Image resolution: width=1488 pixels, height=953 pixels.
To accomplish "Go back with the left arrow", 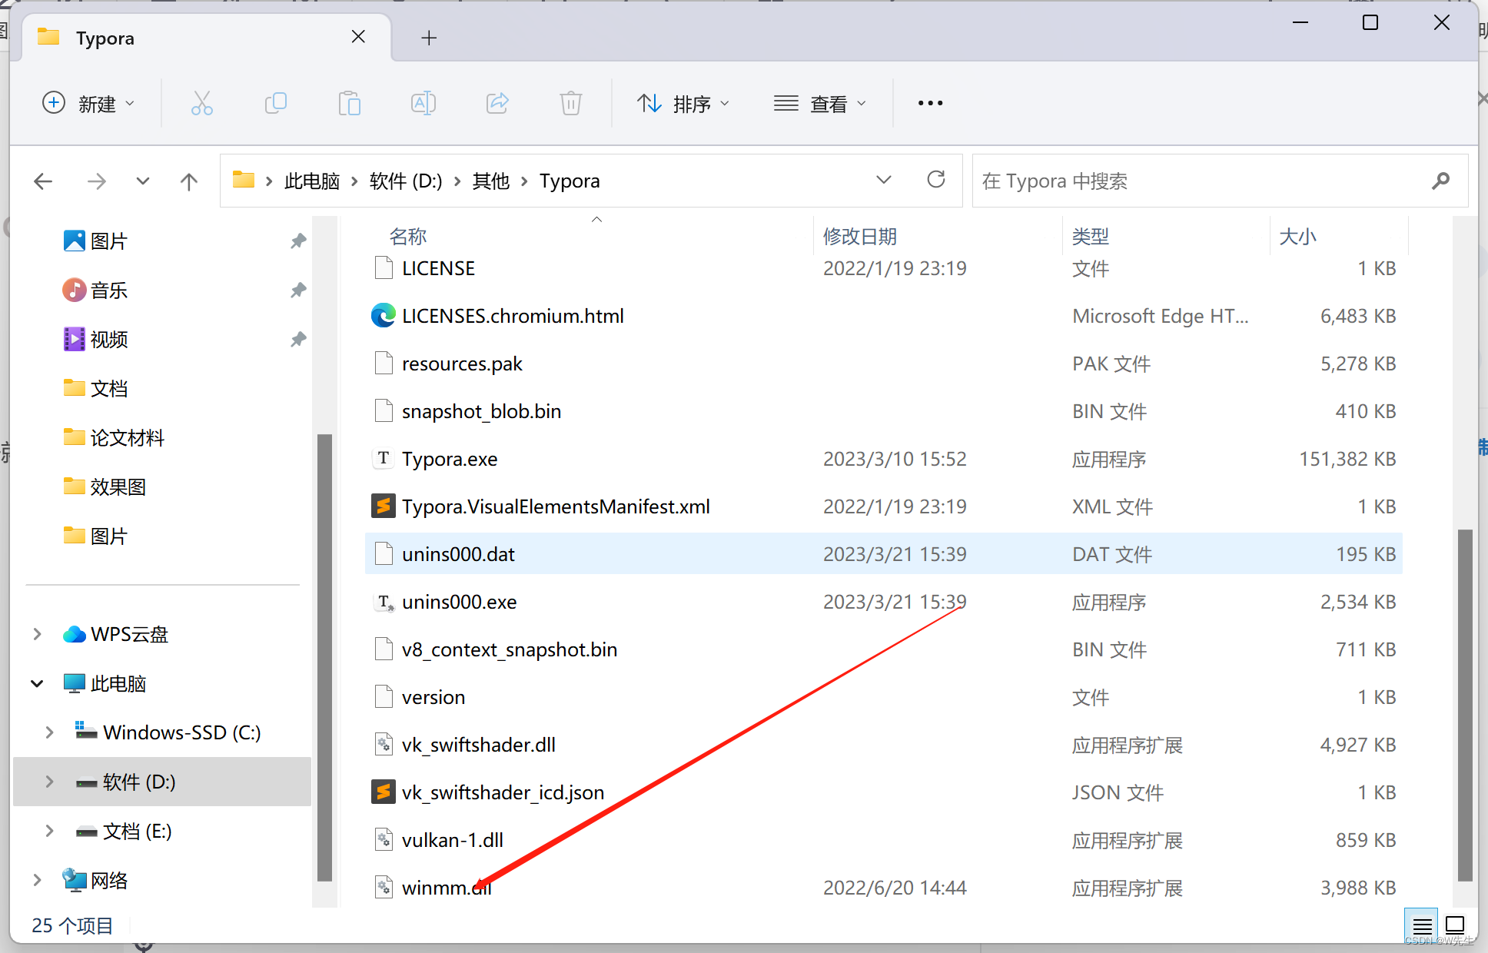I will pyautogui.click(x=44, y=181).
